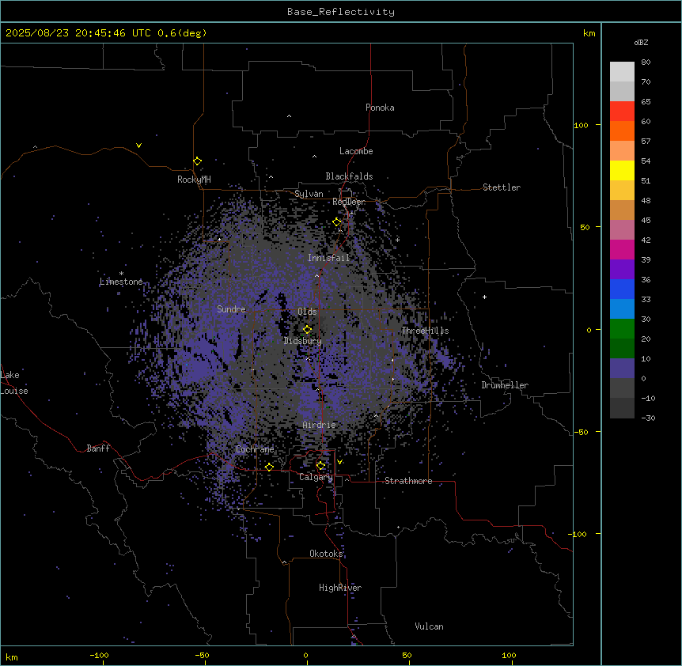Click the km label at top right

point(589,33)
